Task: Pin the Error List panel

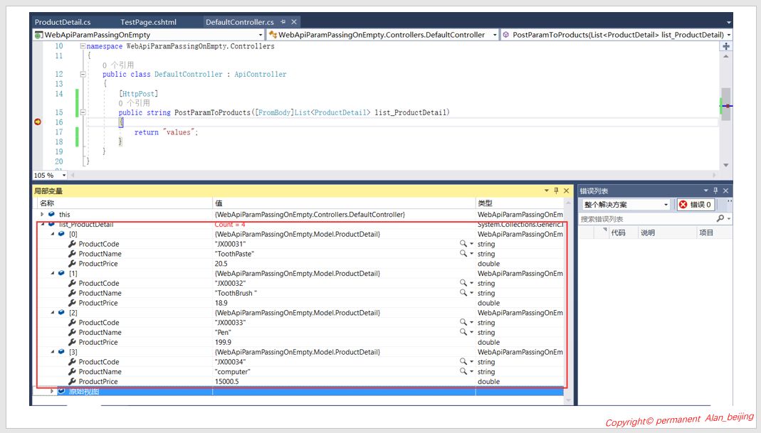Action: click(715, 191)
